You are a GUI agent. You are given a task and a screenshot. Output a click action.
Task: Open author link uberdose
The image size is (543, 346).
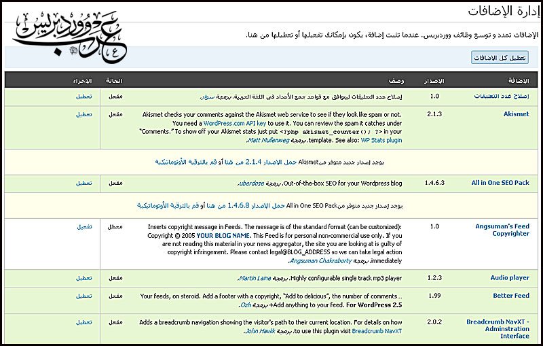coord(251,183)
